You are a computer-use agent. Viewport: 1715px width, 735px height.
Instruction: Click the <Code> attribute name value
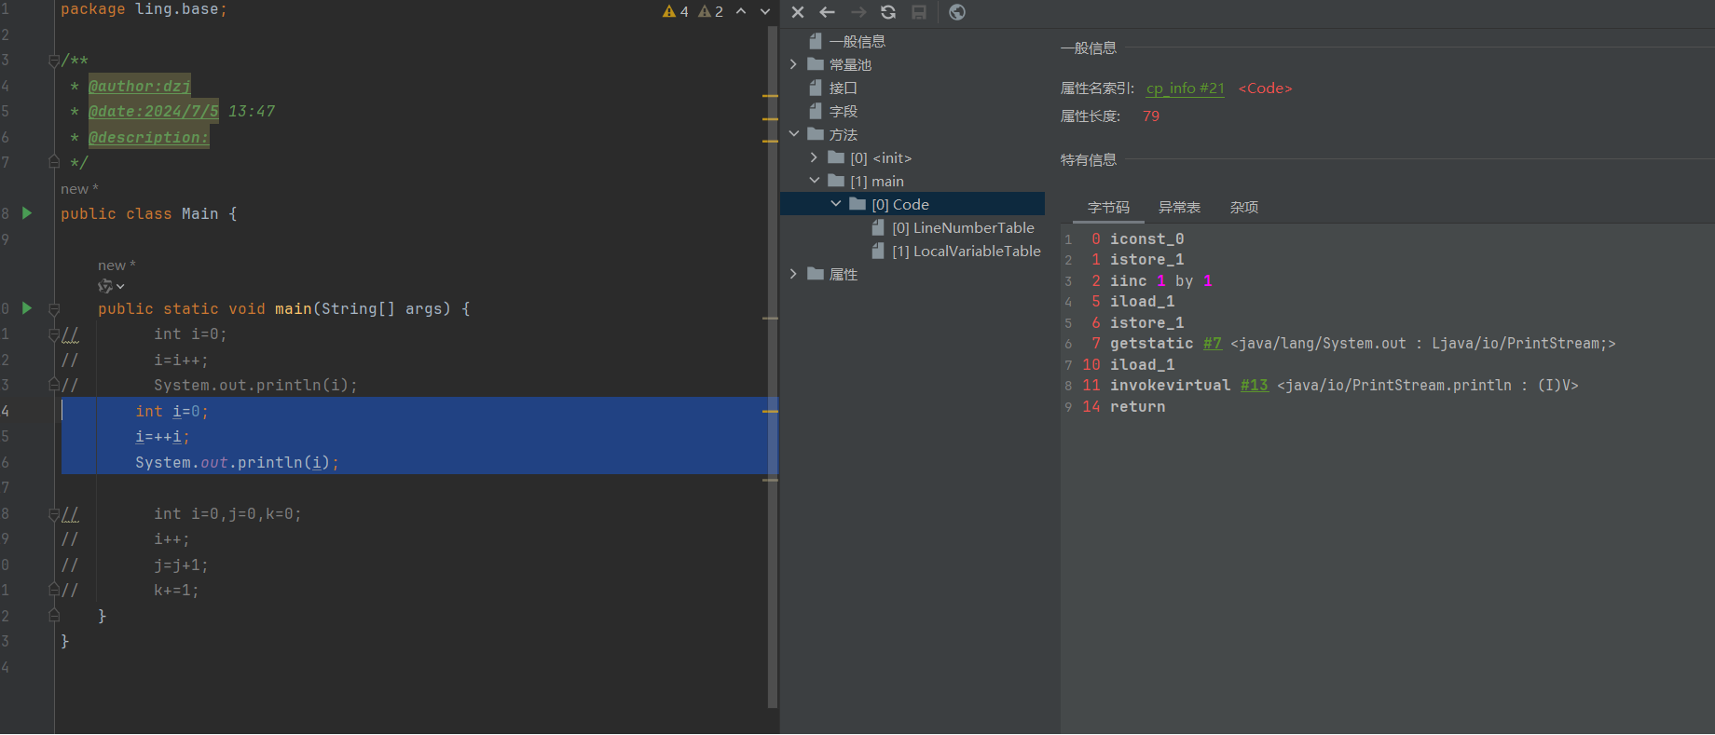pos(1265,88)
